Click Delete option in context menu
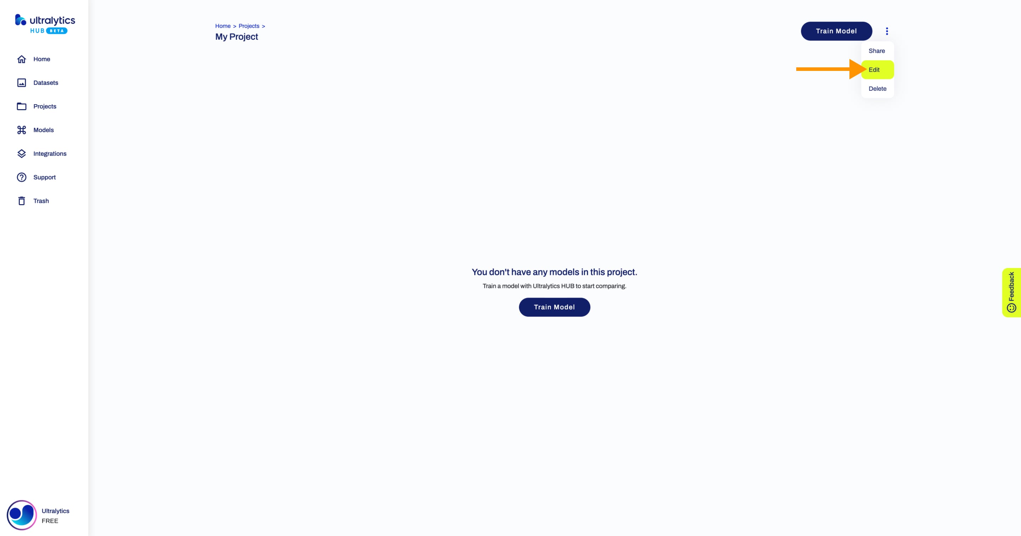The image size is (1021, 536). point(876,88)
